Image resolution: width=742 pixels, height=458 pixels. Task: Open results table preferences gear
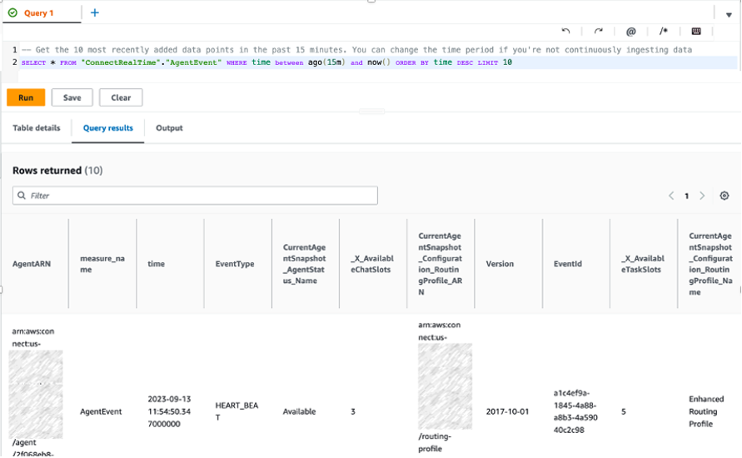(x=725, y=196)
